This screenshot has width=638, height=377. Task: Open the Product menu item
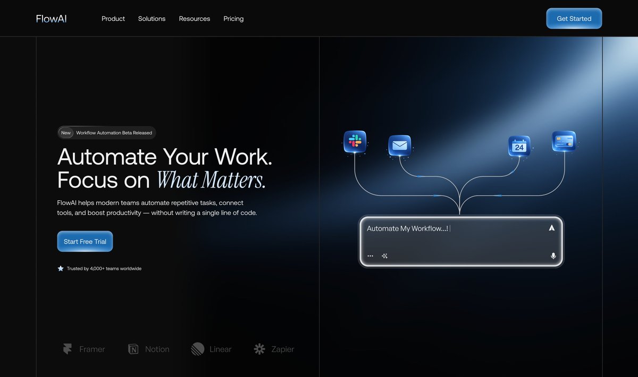(x=113, y=19)
